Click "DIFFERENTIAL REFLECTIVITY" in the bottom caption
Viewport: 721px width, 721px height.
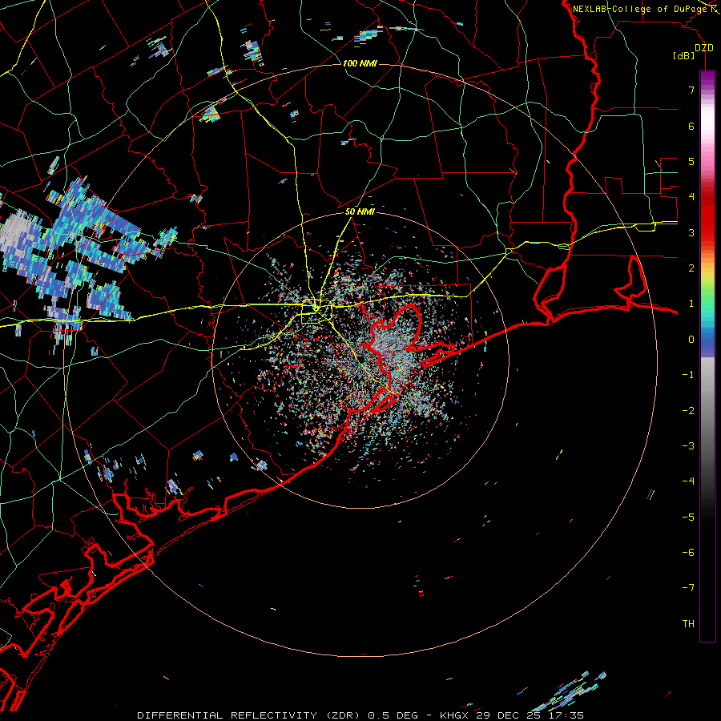228,715
